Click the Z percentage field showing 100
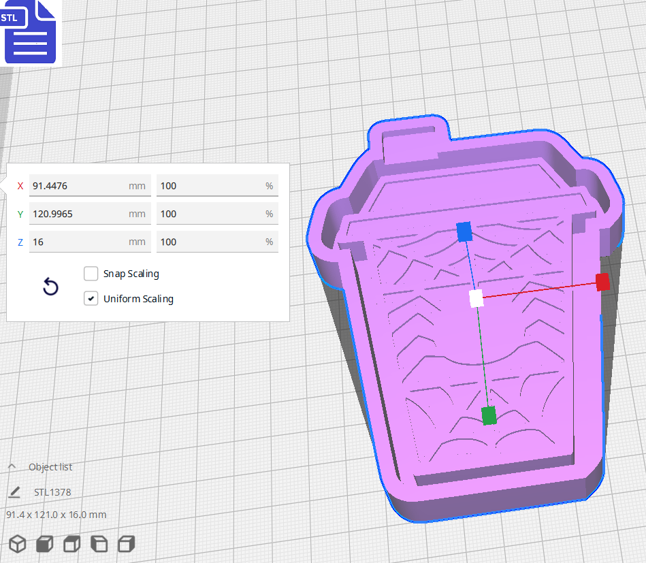The height and width of the screenshot is (563, 646). [x=217, y=242]
